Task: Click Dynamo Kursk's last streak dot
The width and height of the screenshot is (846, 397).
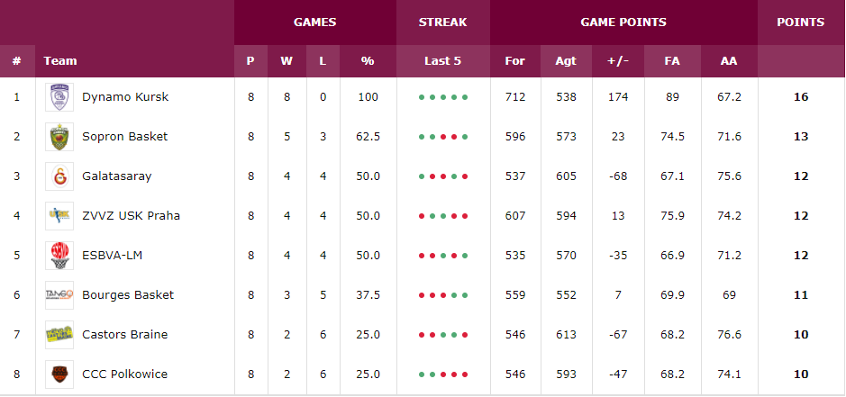Action: (x=465, y=97)
